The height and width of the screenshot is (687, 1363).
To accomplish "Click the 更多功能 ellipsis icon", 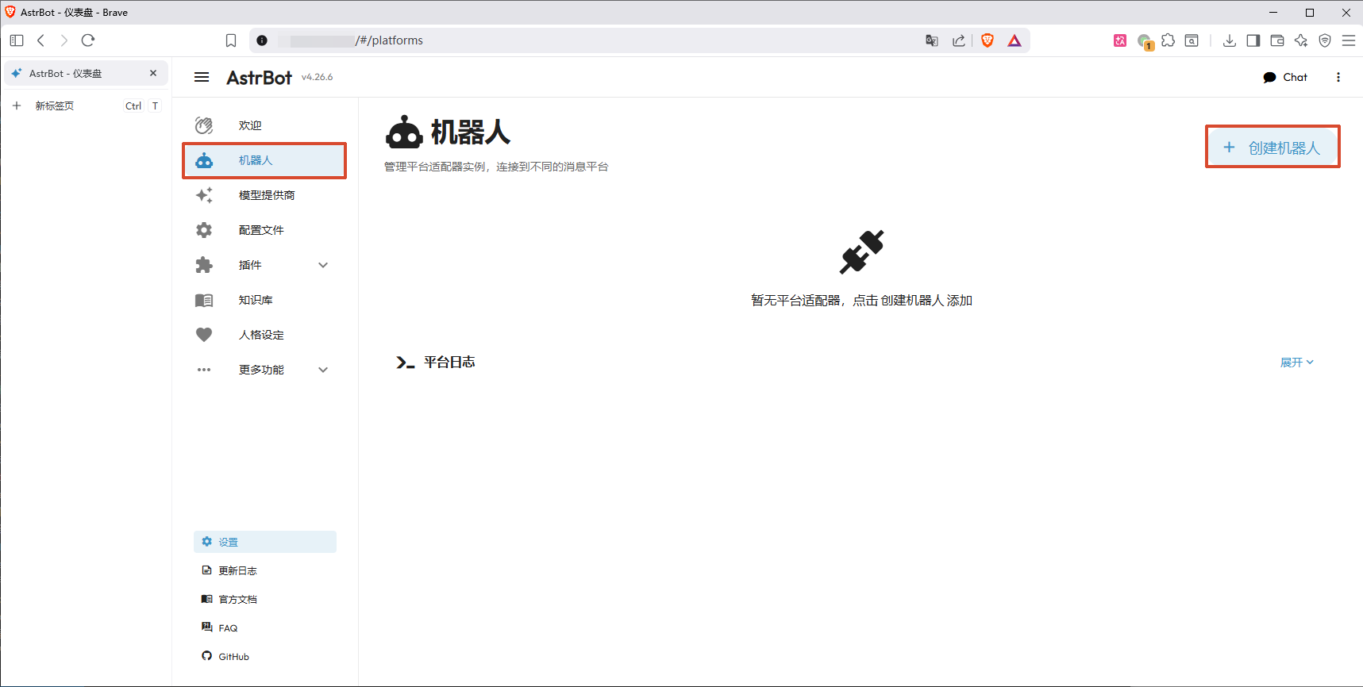I will click(204, 370).
